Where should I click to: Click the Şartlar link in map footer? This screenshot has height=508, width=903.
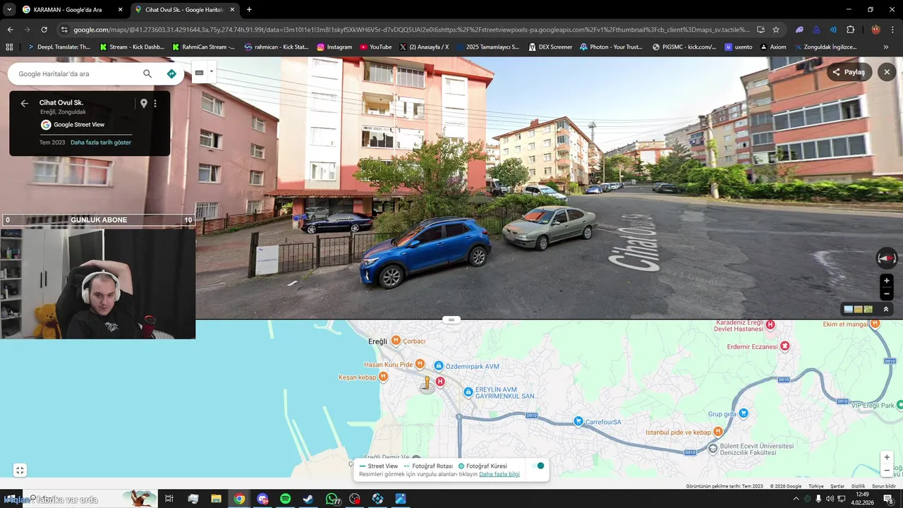(x=837, y=486)
